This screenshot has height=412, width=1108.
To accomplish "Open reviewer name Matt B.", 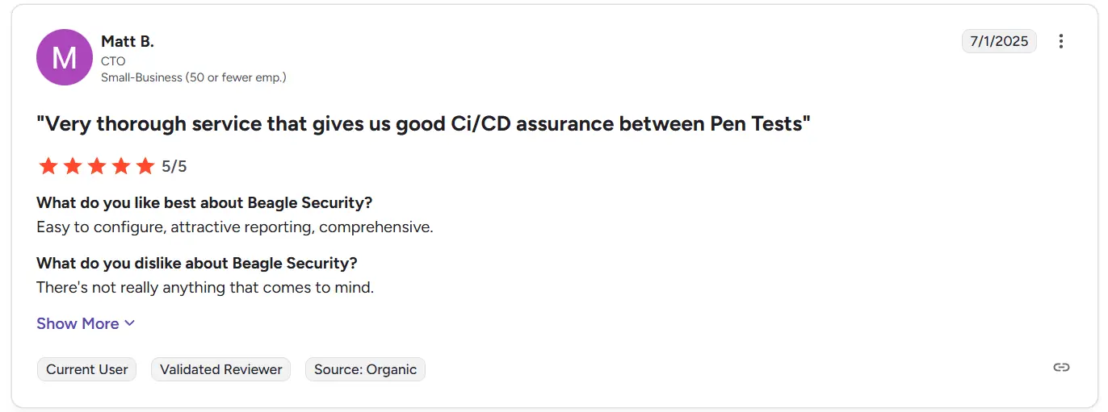I will [x=128, y=41].
